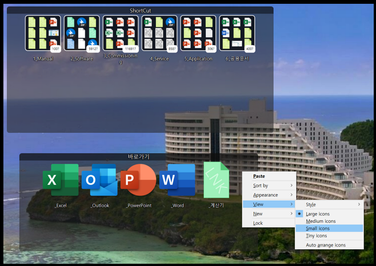Expand the Appearance submenu arrow
The width and height of the screenshot is (376, 266).
click(291, 195)
